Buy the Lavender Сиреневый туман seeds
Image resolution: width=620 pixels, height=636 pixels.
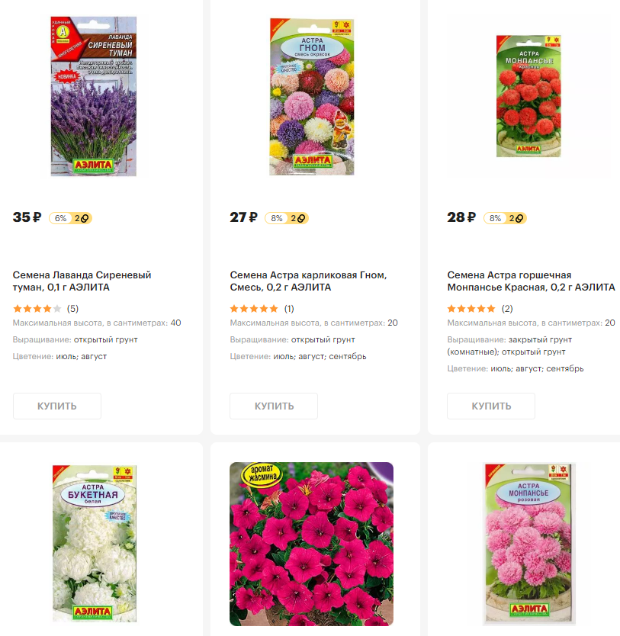click(x=57, y=406)
